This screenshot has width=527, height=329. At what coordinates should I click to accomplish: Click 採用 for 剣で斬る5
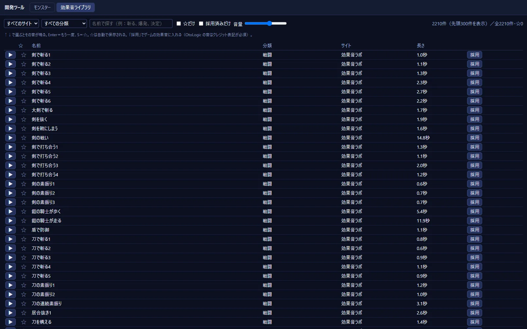point(475,92)
